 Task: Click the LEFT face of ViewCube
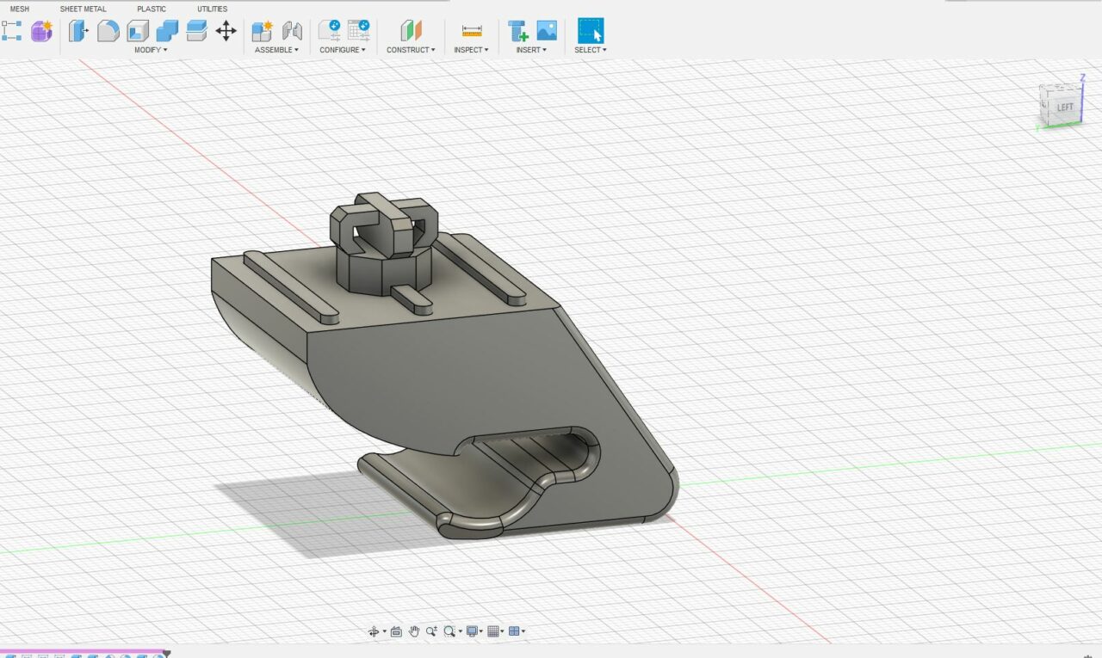[x=1064, y=106]
